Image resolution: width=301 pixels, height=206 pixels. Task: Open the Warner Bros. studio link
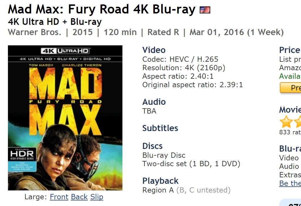pos(35,32)
